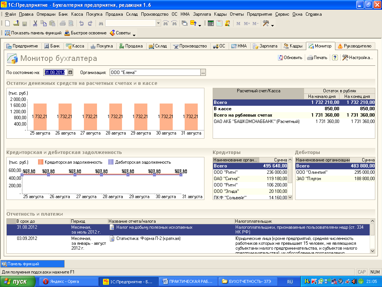Click the Windows пуск start button
Screen dimensions: 382x287
[18, 282]
